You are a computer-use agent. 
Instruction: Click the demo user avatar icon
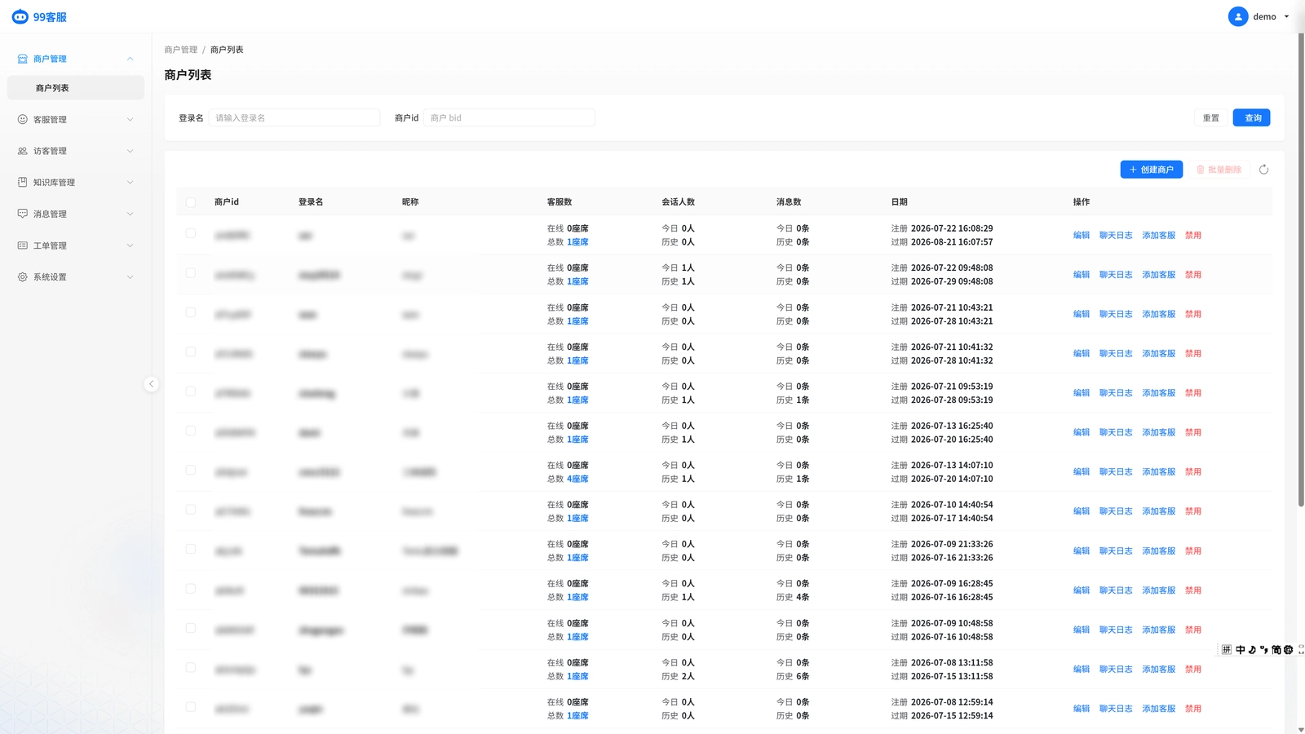coord(1237,16)
